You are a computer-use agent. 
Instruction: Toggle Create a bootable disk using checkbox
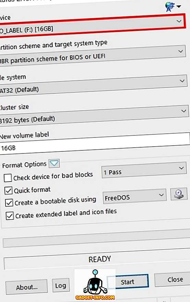(x=9, y=203)
